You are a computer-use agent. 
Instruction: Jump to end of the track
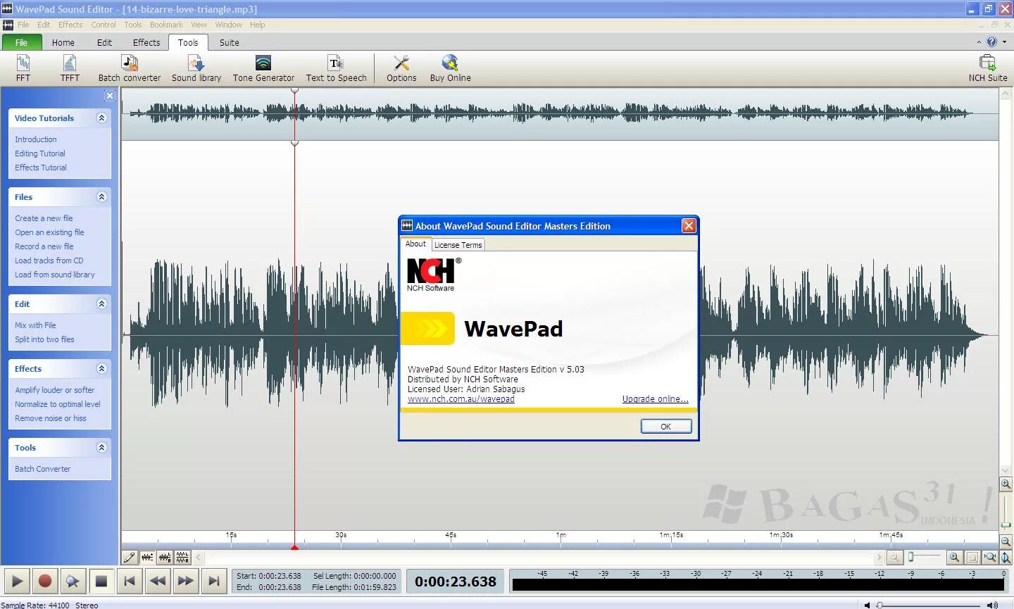coord(213,582)
